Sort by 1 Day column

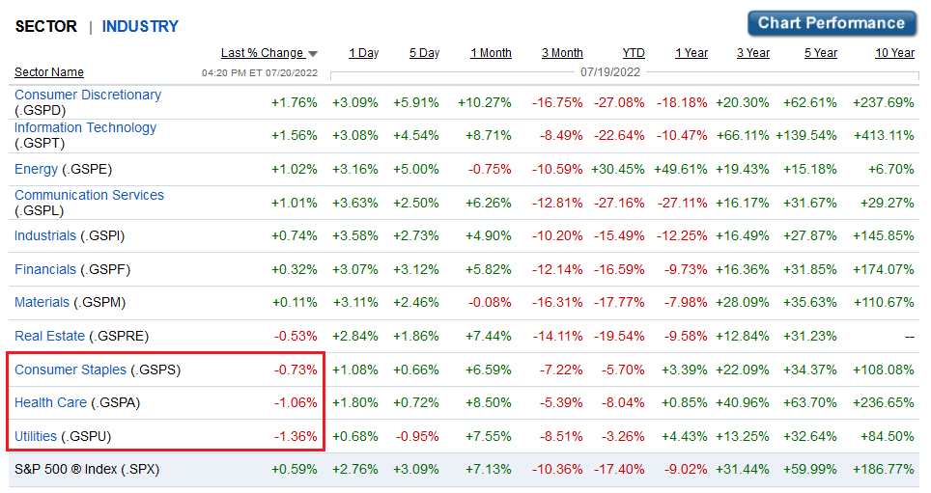click(363, 53)
